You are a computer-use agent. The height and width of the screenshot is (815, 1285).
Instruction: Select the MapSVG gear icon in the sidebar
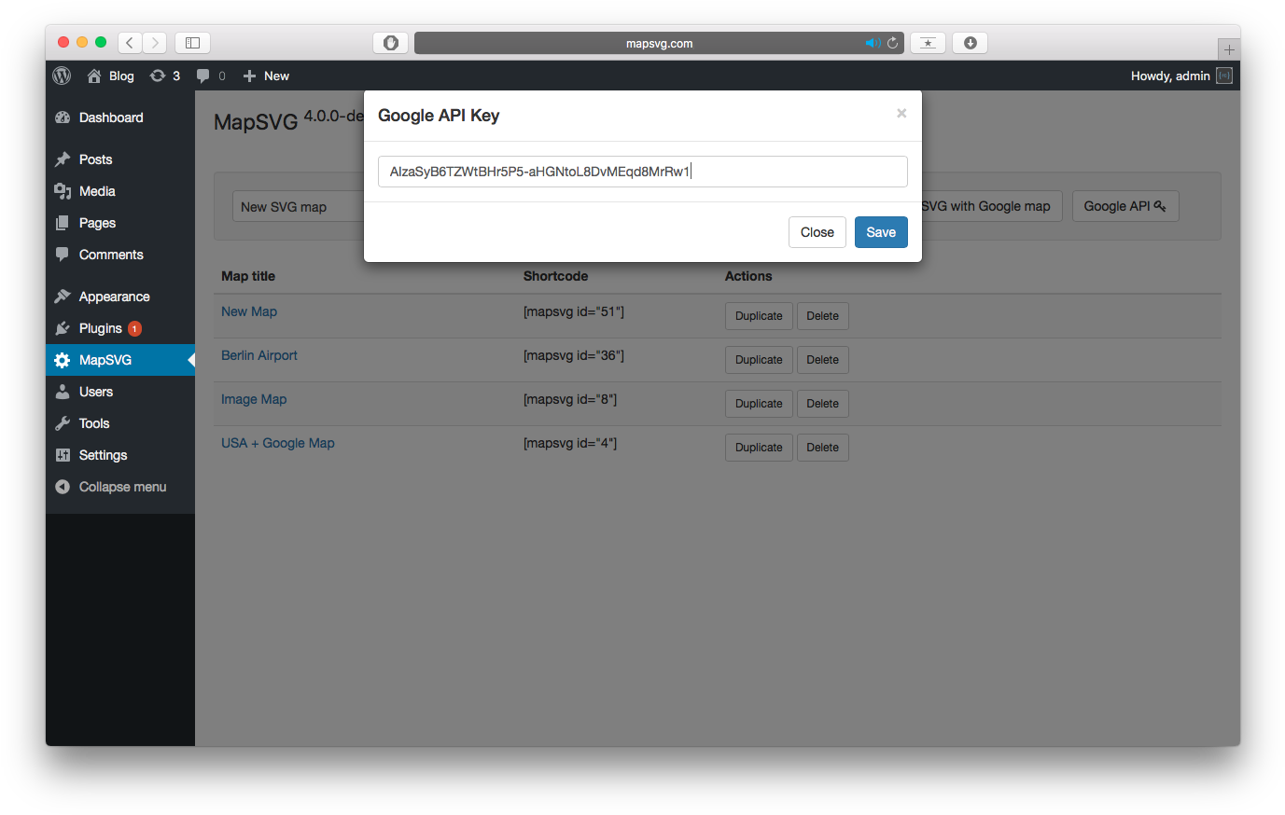[x=61, y=360]
